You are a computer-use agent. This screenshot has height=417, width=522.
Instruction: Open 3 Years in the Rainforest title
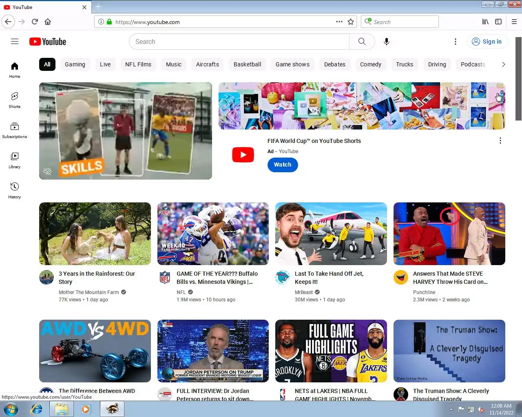click(97, 278)
